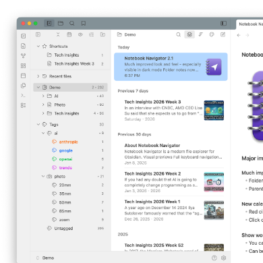The height and width of the screenshot is (263, 263).
Task: Search notes in the Demo list pane
Action: (x=178, y=34)
